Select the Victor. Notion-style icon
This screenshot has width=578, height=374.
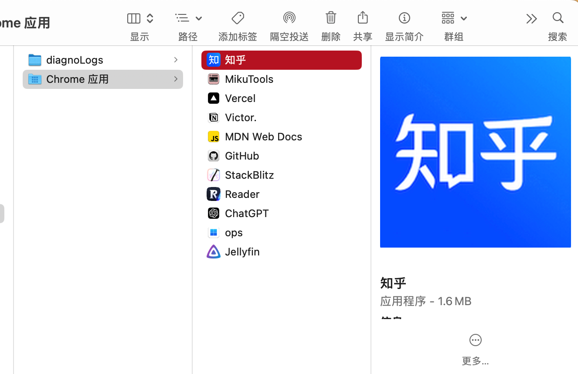[x=214, y=117]
